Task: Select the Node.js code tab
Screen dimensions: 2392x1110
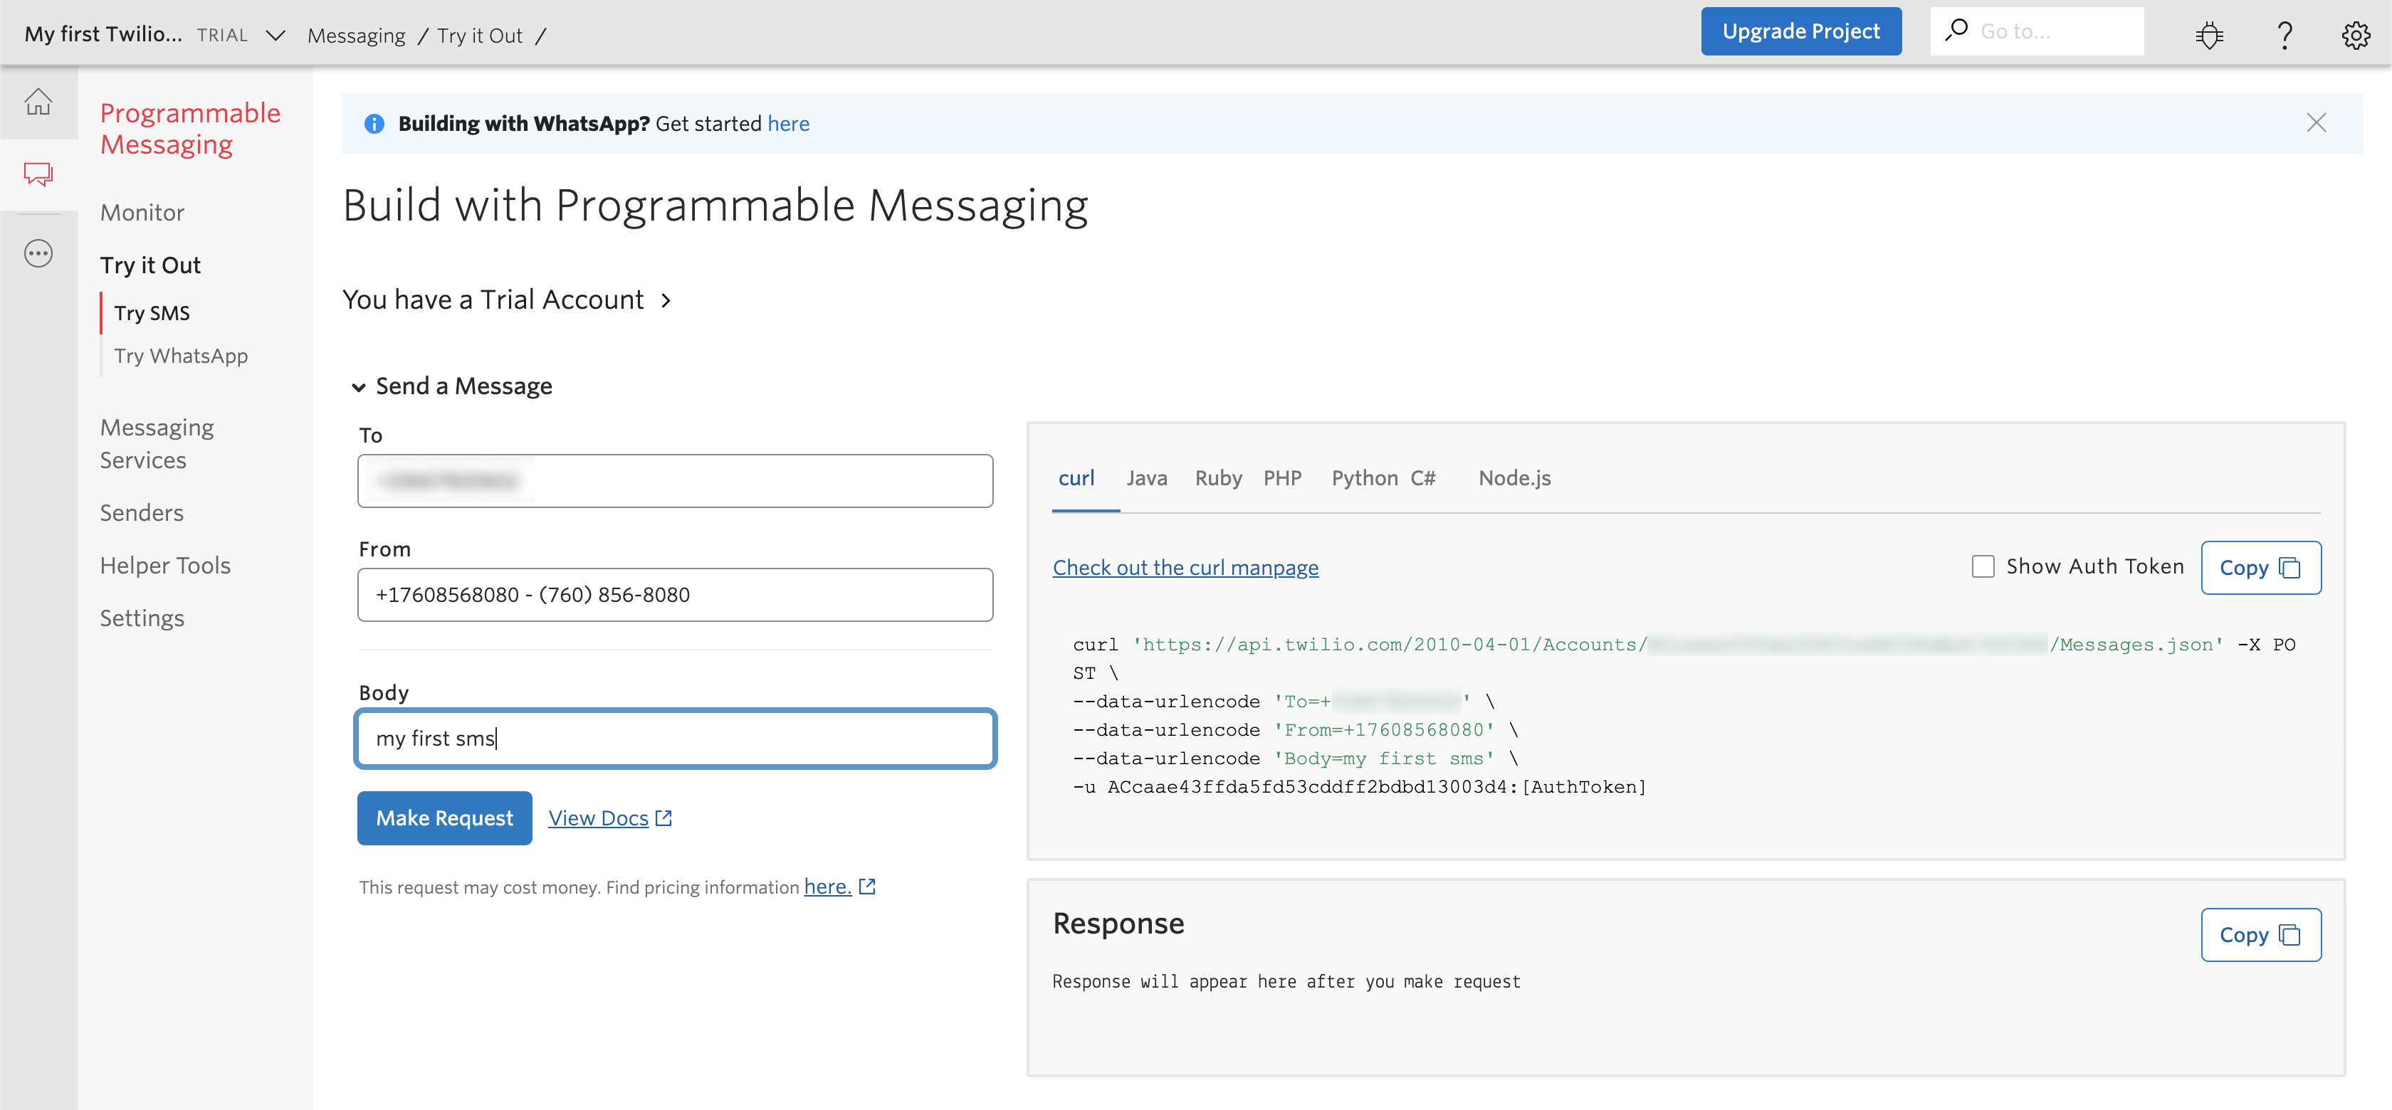Action: coord(1514,478)
